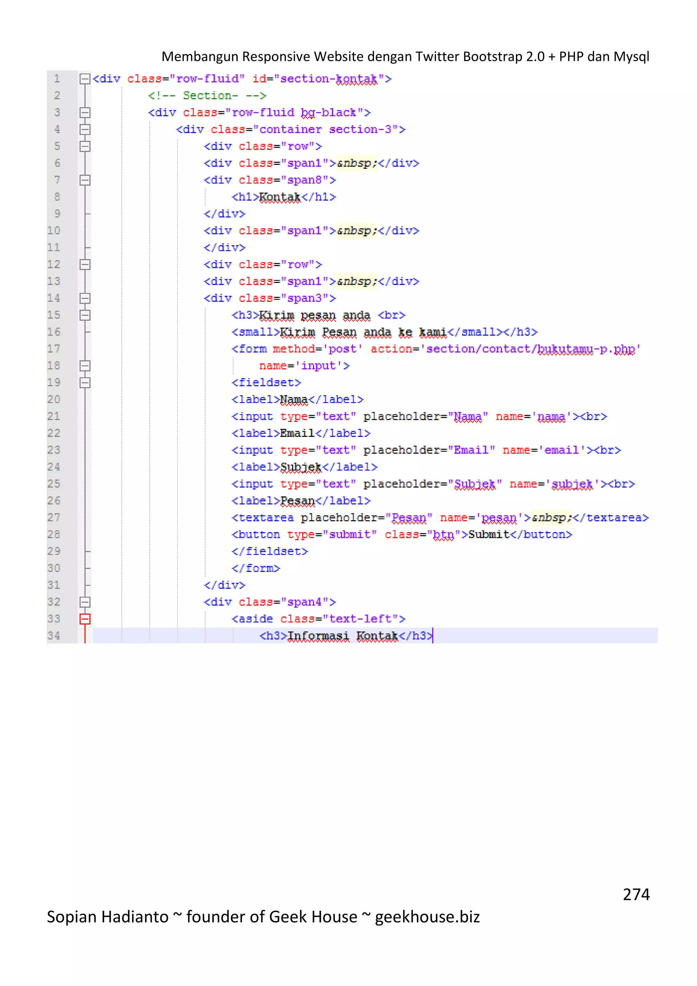Collapse the fold marker on line 5
697x986 pixels.
(85, 146)
